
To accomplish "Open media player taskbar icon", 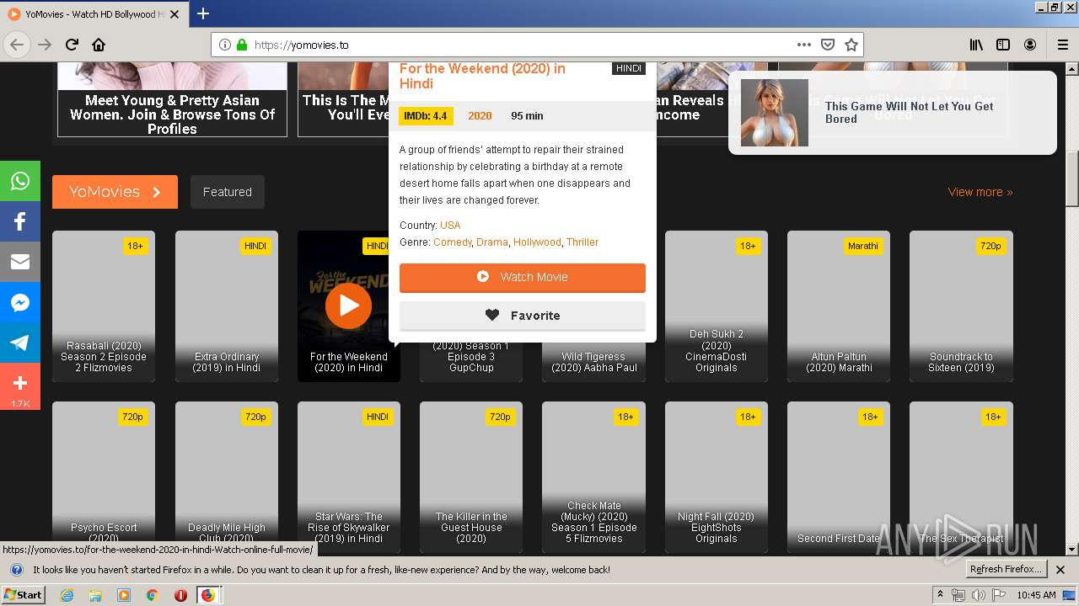I will (124, 595).
